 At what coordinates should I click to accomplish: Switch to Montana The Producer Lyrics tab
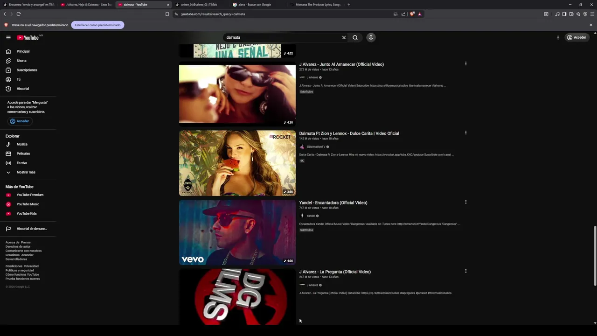316,5
